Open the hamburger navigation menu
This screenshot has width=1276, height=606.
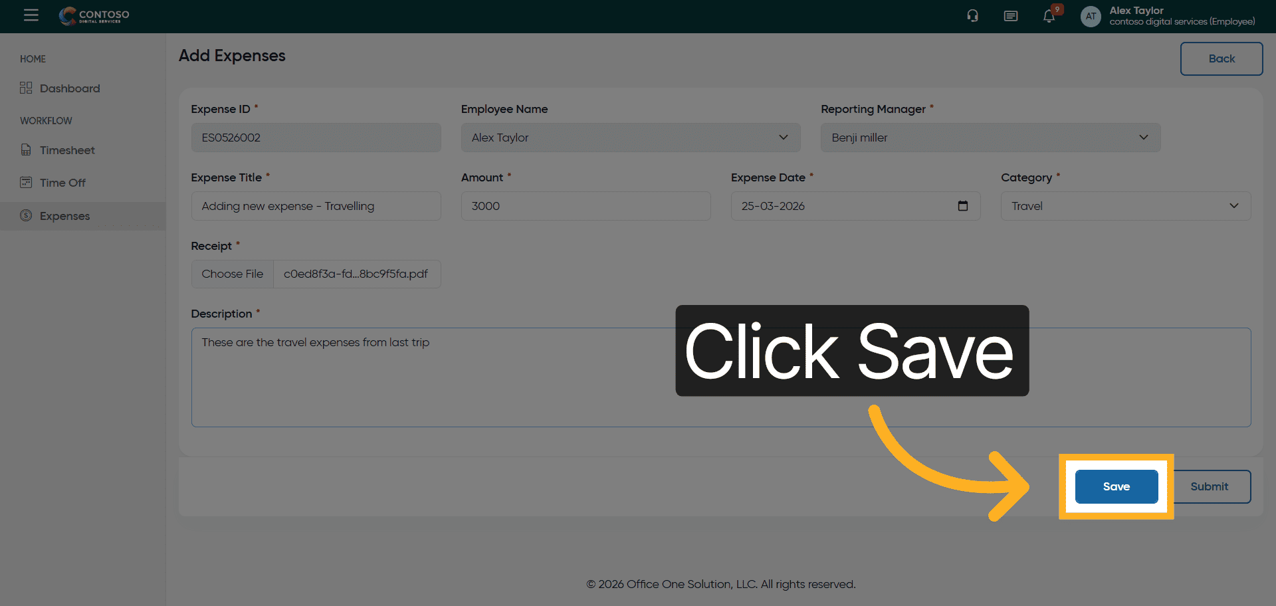31,15
